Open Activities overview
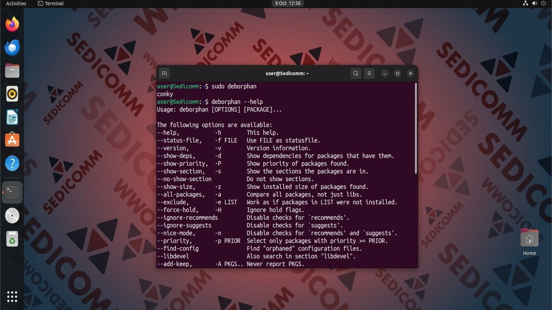Viewport: 552px width, 310px height. point(16,3)
